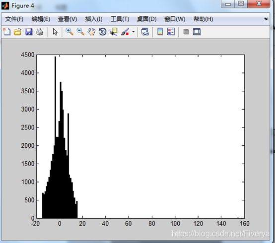Image resolution: width=275 pixels, height=243 pixels.
Task: Create a new figure with toolbar icon
Action: click(6, 32)
